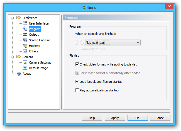Select Program in the options tree
Image resolution: width=181 pixels, height=131 pixels.
click(x=35, y=29)
